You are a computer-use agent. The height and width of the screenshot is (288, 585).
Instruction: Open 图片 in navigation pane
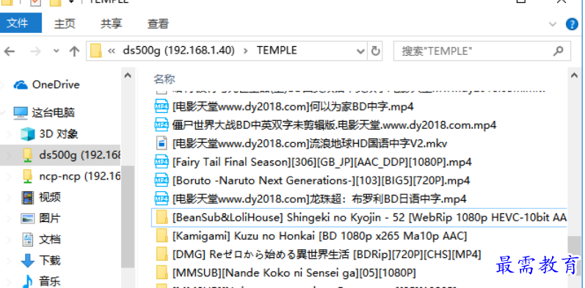click(50, 218)
